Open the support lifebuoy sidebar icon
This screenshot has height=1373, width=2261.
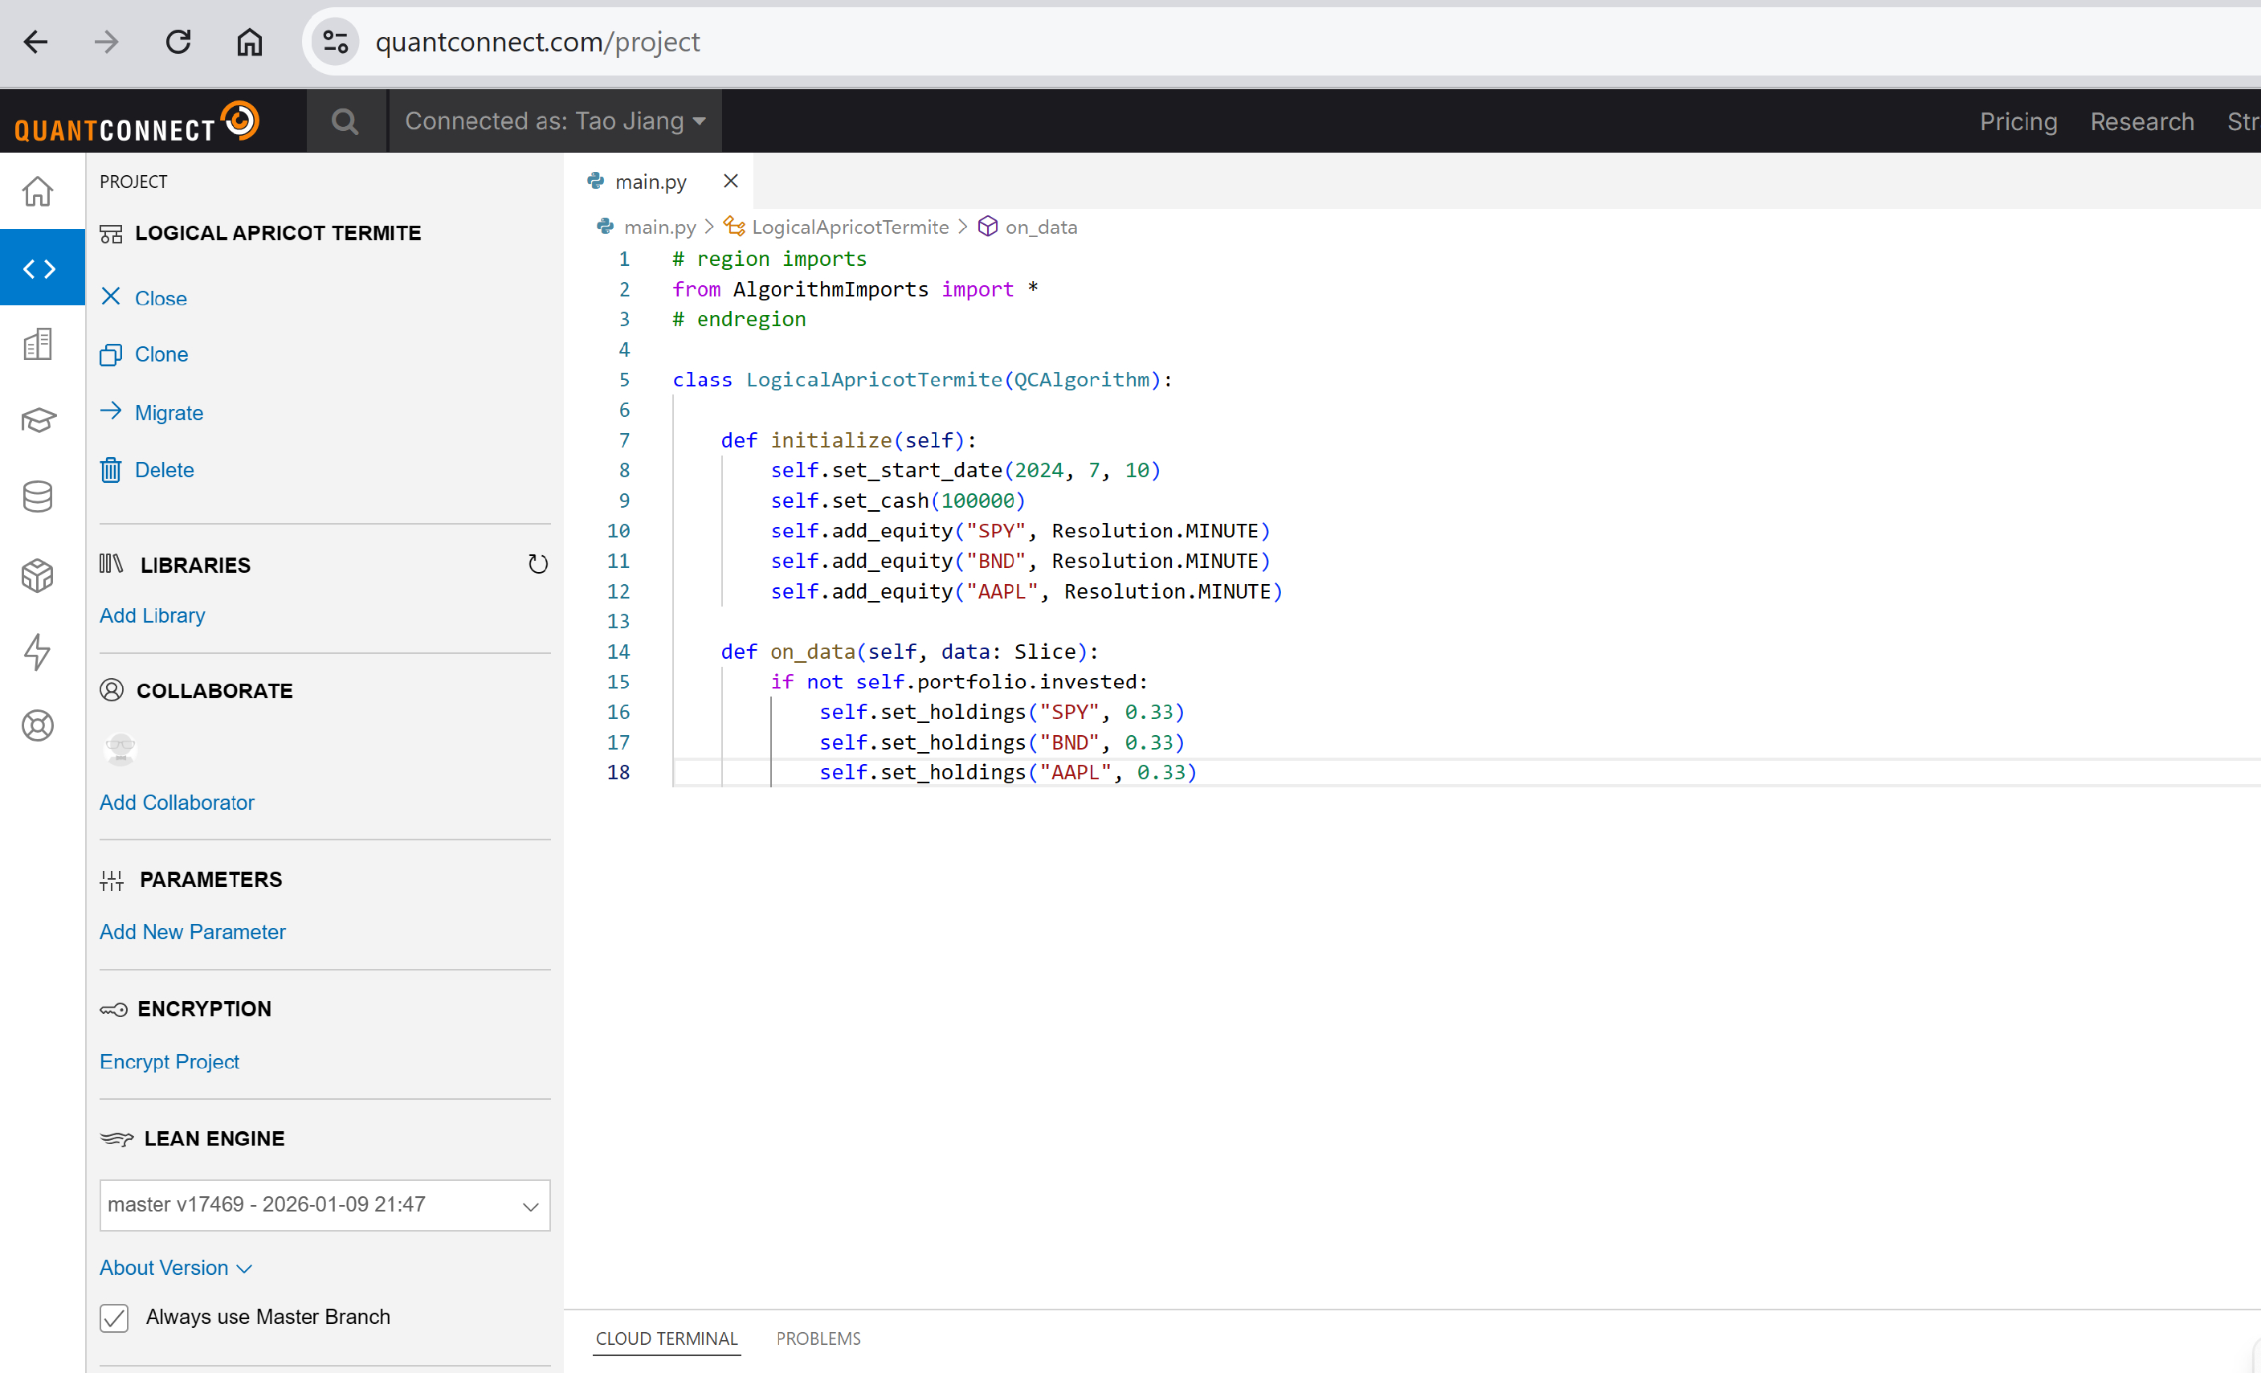coord(38,725)
